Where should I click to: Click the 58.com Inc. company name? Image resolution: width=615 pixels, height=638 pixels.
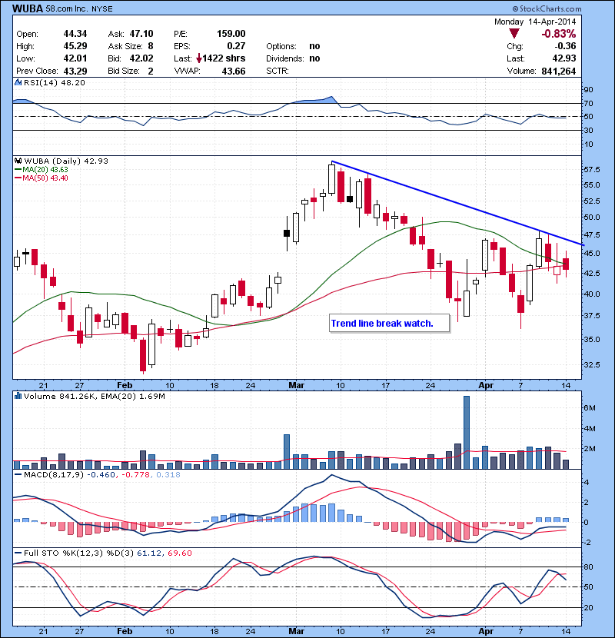[x=67, y=8]
